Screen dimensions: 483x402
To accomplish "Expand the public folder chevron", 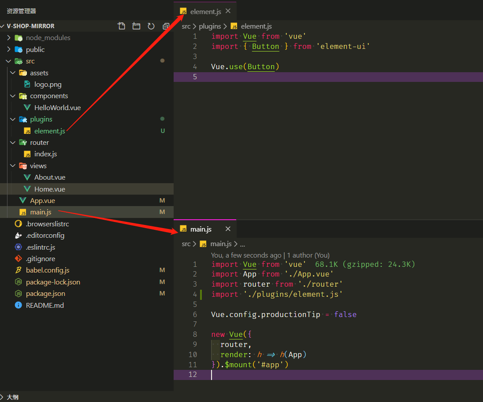I will (9, 49).
